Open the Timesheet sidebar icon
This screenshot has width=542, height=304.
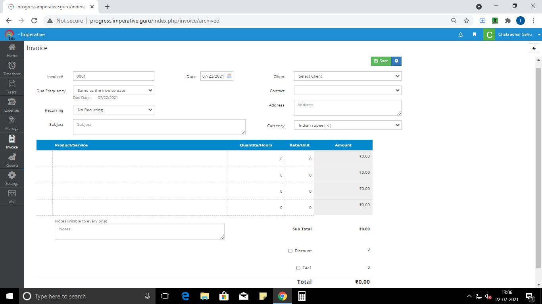12,68
